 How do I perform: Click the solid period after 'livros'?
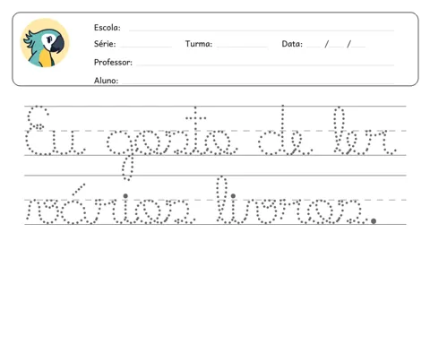click(x=374, y=221)
